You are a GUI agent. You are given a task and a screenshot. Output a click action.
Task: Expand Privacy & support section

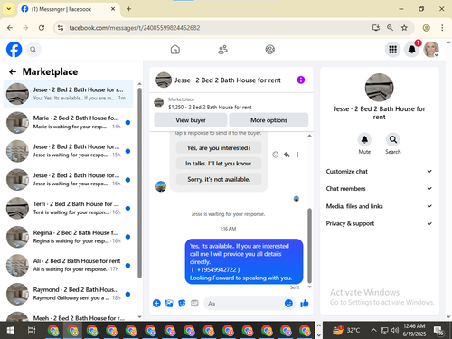379,223
